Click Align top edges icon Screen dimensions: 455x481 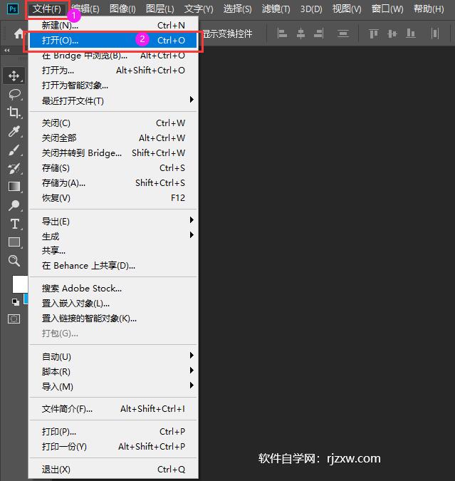373,33
